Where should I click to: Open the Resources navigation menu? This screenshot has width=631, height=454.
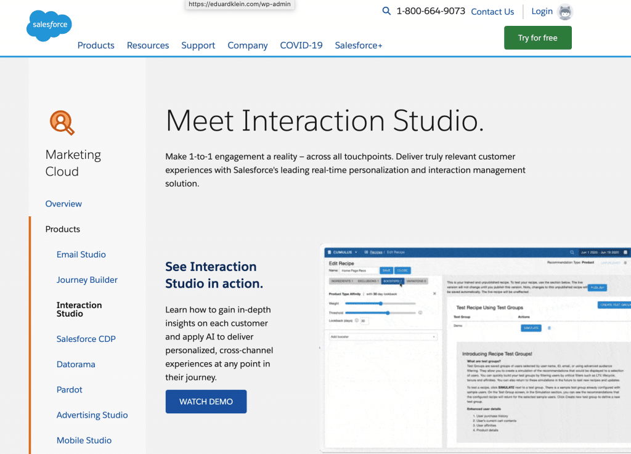point(148,46)
